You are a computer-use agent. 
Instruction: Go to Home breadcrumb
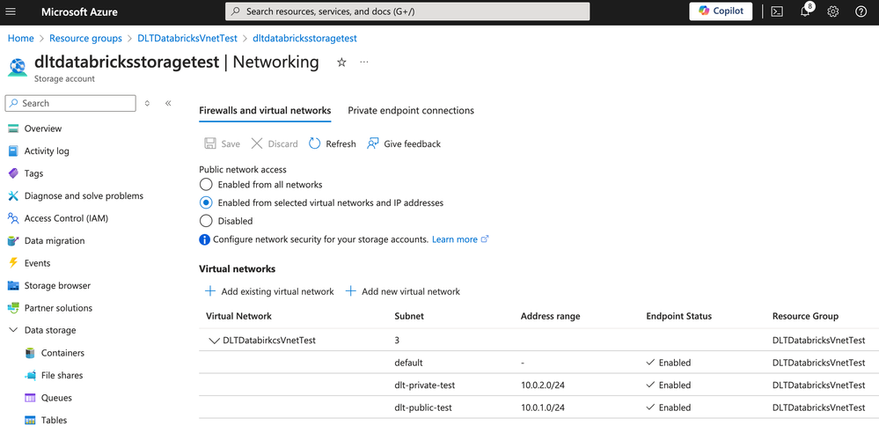click(21, 38)
